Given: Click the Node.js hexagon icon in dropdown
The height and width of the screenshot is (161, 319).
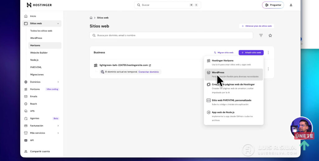Looking at the screenshot, I should [x=208, y=113].
